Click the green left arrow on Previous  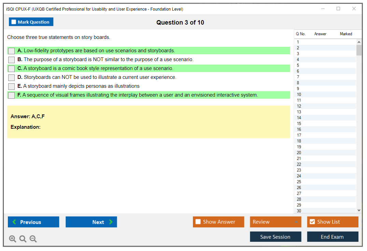coord(14,222)
